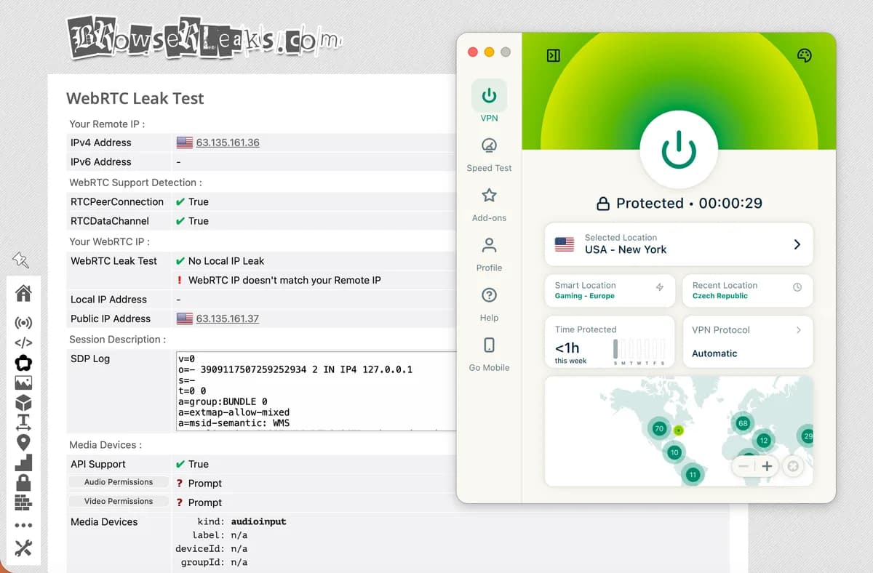
Task: Open the Speed Test tab
Action: pyautogui.click(x=489, y=154)
